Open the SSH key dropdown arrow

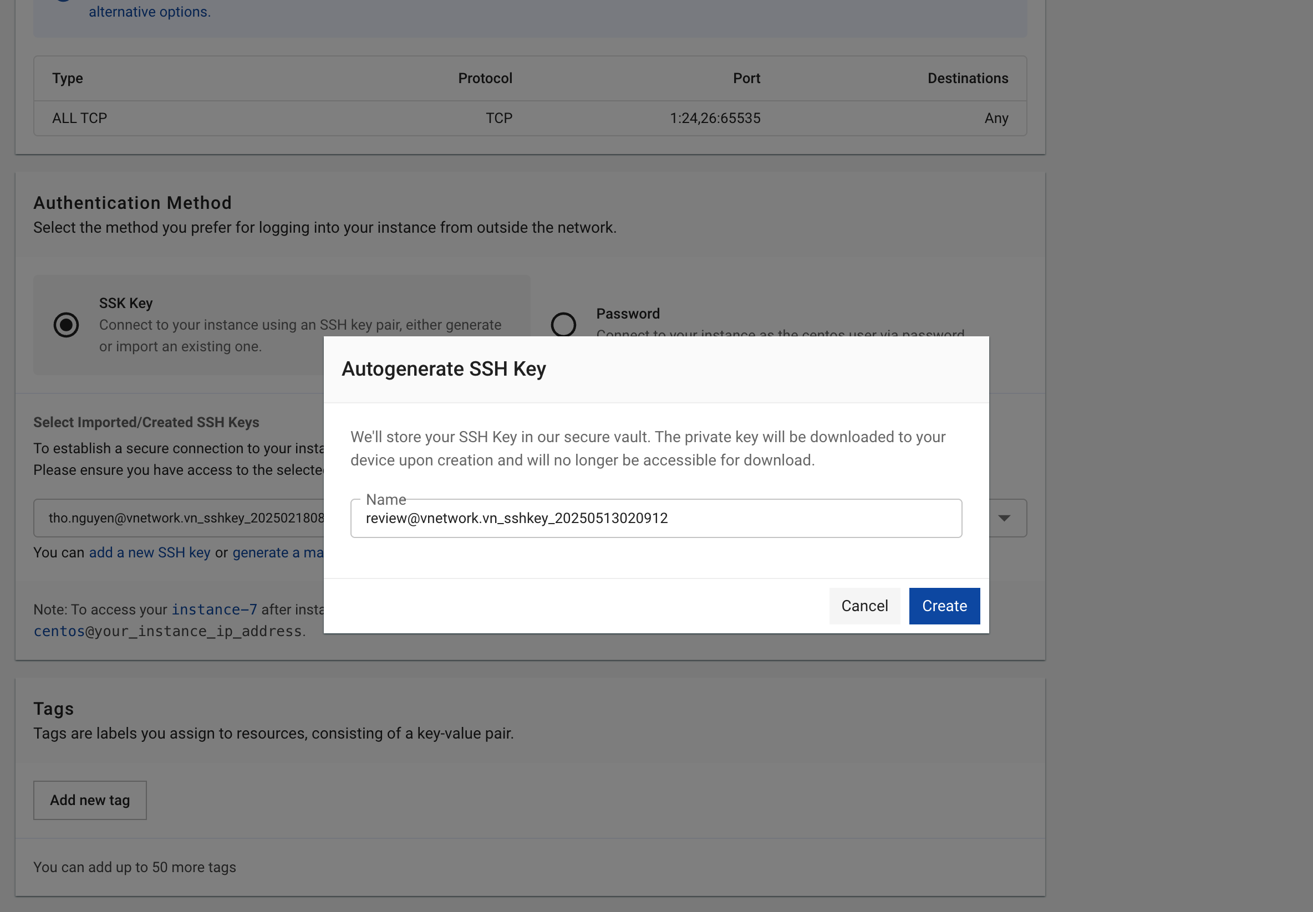pos(1004,518)
